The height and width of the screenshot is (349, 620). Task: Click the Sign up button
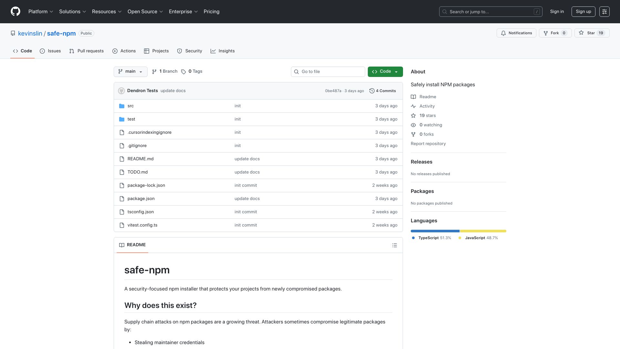click(x=584, y=12)
